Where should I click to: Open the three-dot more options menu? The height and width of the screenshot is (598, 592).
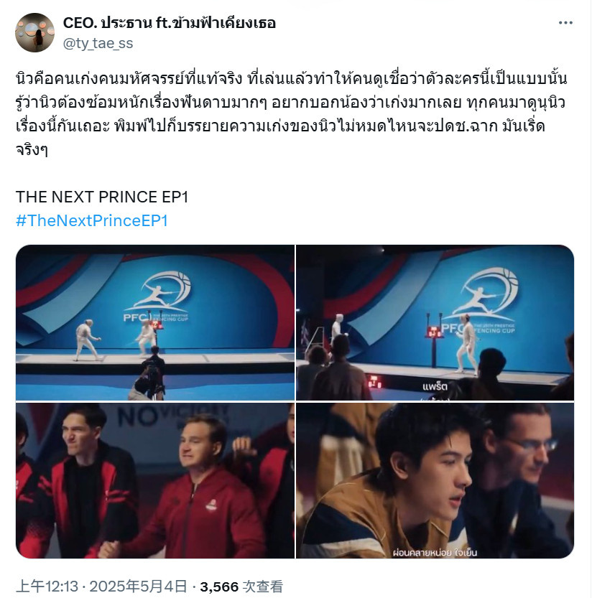[x=565, y=23]
